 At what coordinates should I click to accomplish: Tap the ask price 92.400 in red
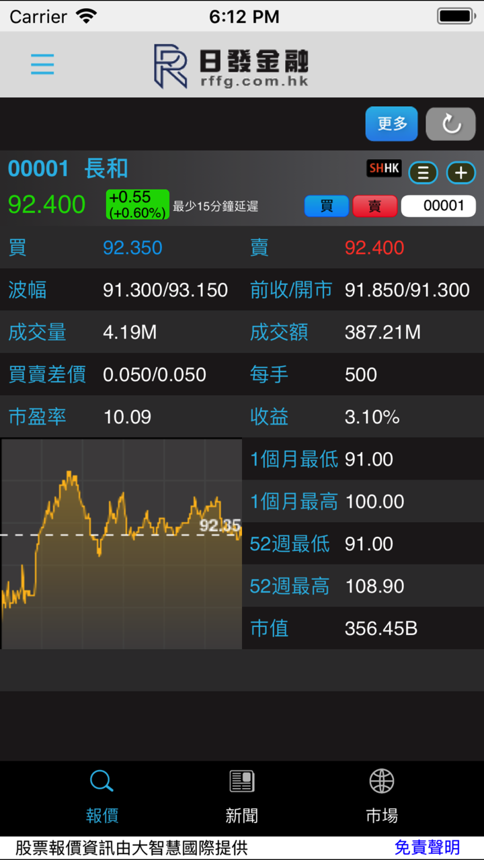[374, 248]
